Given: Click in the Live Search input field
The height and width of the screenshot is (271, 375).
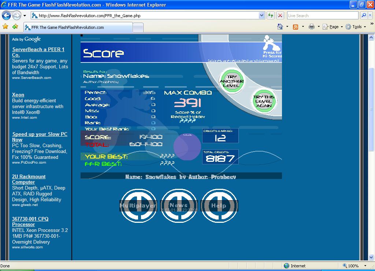Looking at the screenshot, I should 323,15.
